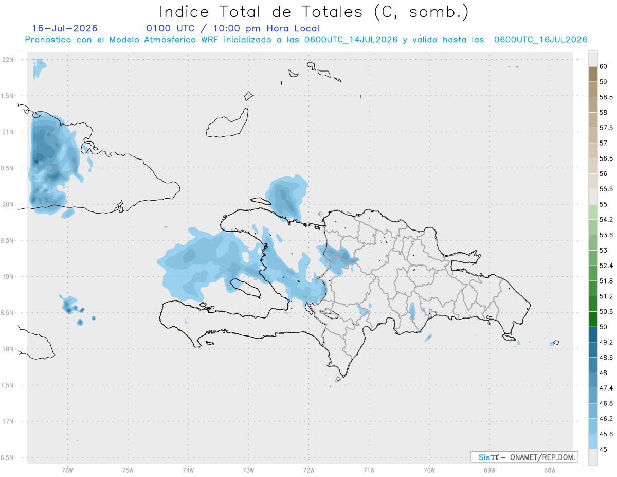
Task: Click the '22N' latitude label
Action: click(x=8, y=60)
